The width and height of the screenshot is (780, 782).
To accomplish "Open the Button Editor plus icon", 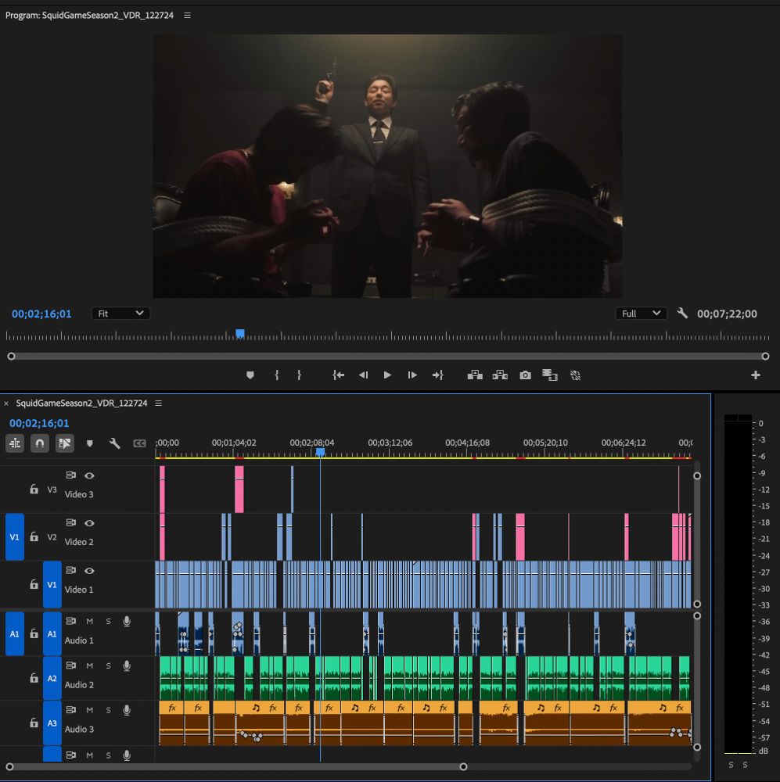I will [x=756, y=375].
